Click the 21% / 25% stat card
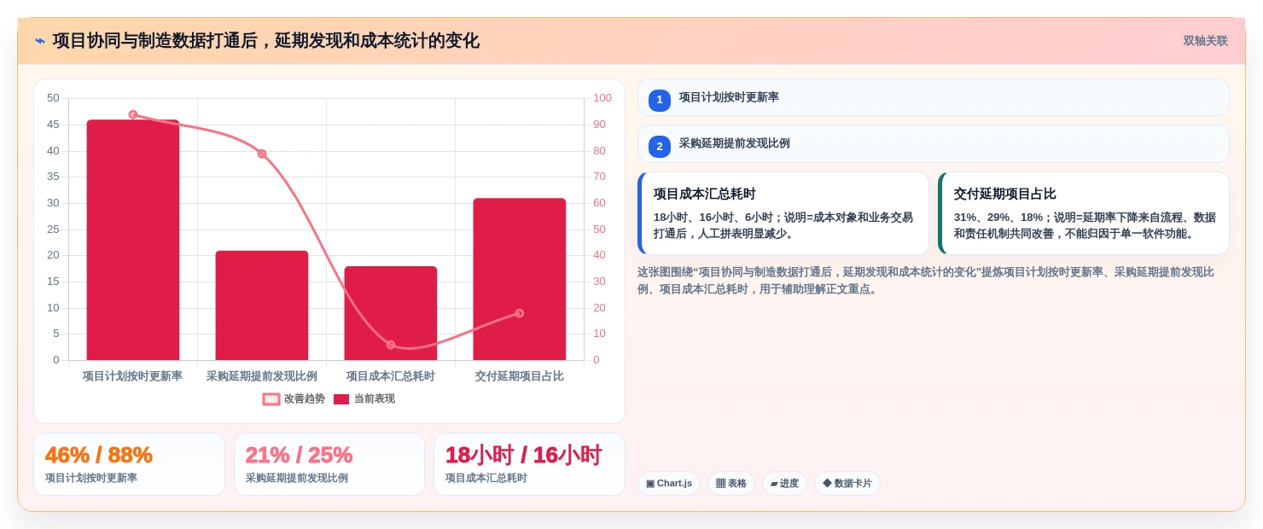The image size is (1263, 529). 329,464
